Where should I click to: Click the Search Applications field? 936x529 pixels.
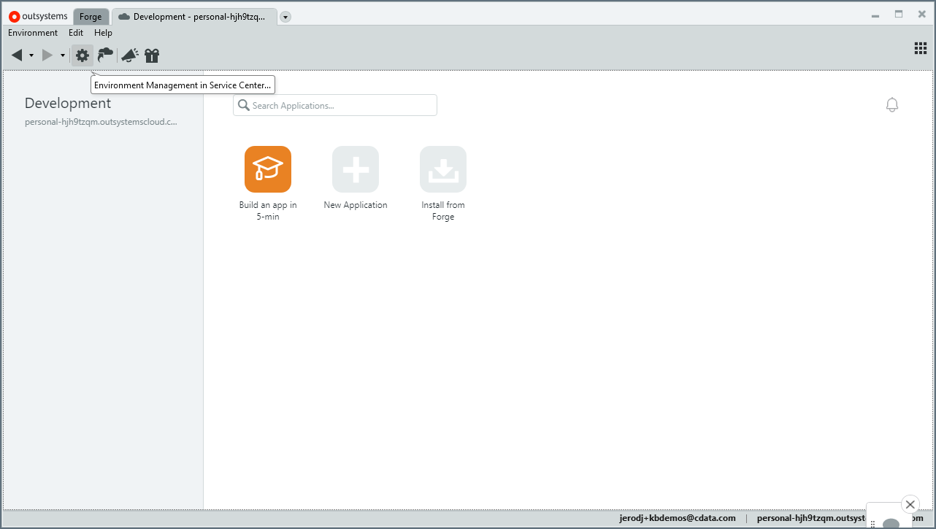pyautogui.click(x=334, y=104)
